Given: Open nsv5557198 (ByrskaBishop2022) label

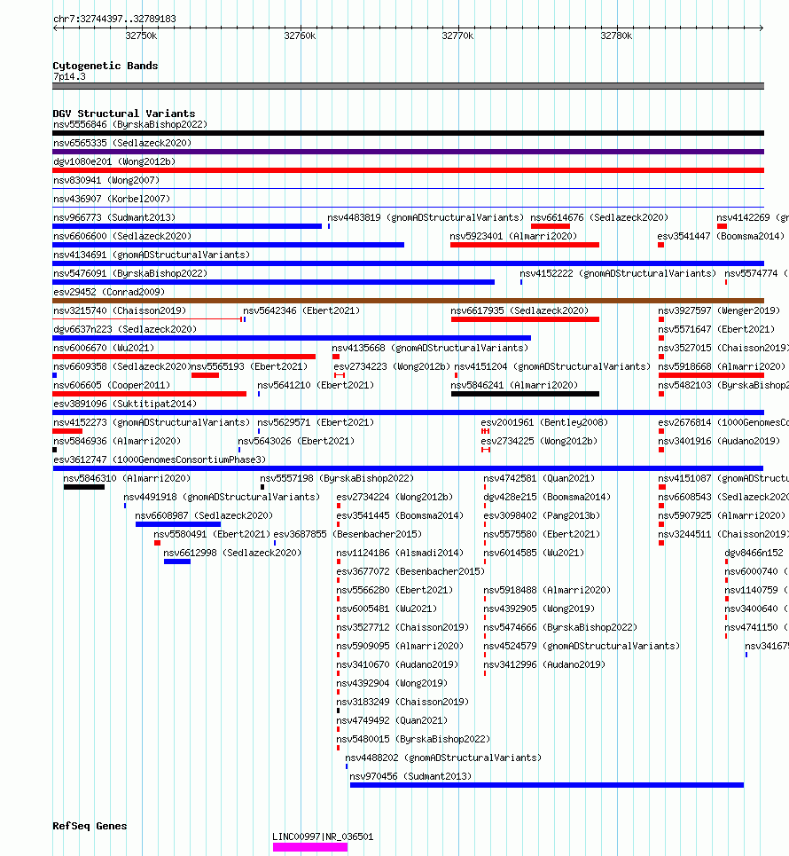Looking at the screenshot, I should pyautogui.click(x=337, y=478).
